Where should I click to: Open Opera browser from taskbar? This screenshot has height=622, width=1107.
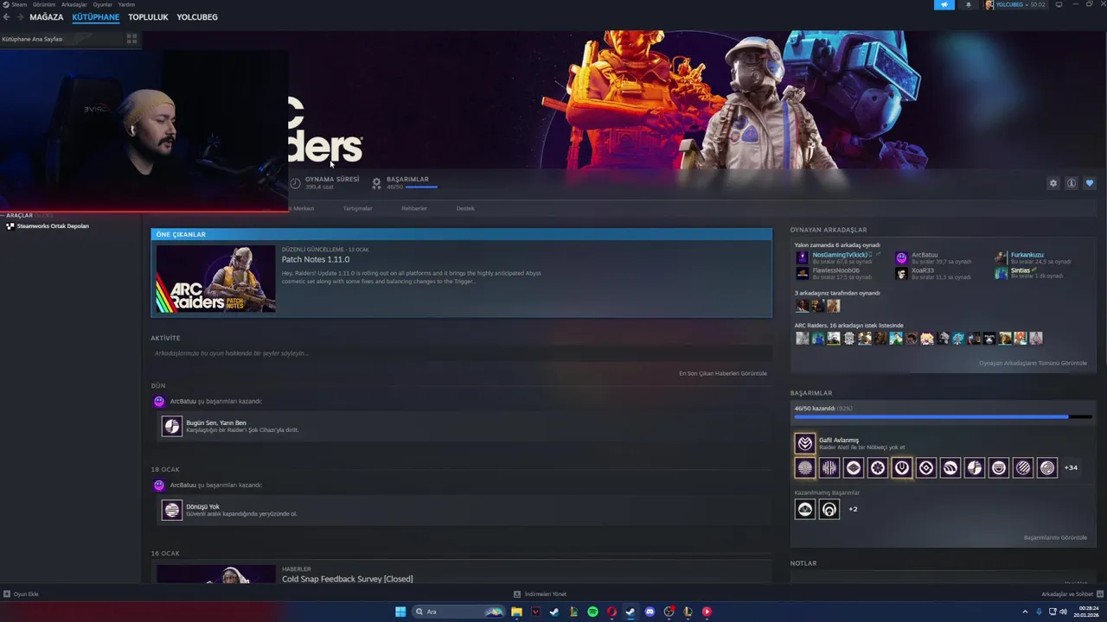click(611, 612)
